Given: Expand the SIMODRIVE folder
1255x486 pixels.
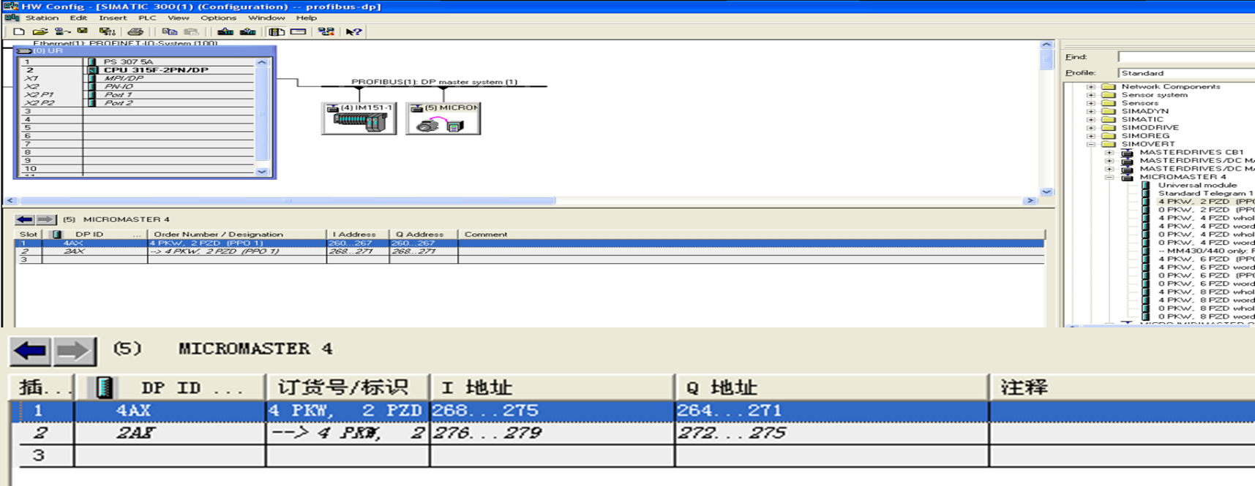Looking at the screenshot, I should (1091, 127).
